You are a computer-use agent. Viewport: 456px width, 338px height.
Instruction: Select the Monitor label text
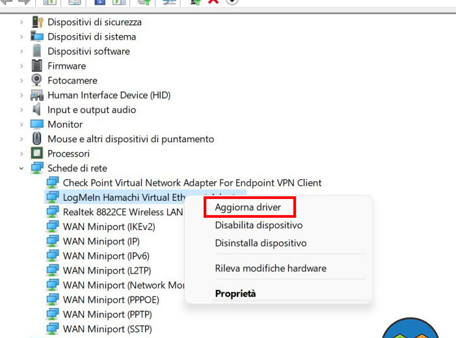click(65, 124)
